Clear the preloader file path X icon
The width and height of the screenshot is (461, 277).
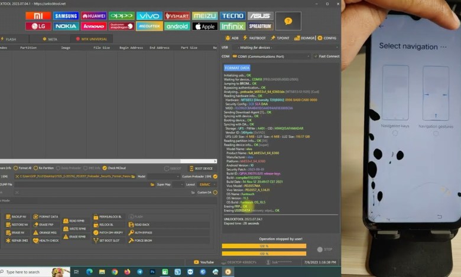(x=17, y=176)
